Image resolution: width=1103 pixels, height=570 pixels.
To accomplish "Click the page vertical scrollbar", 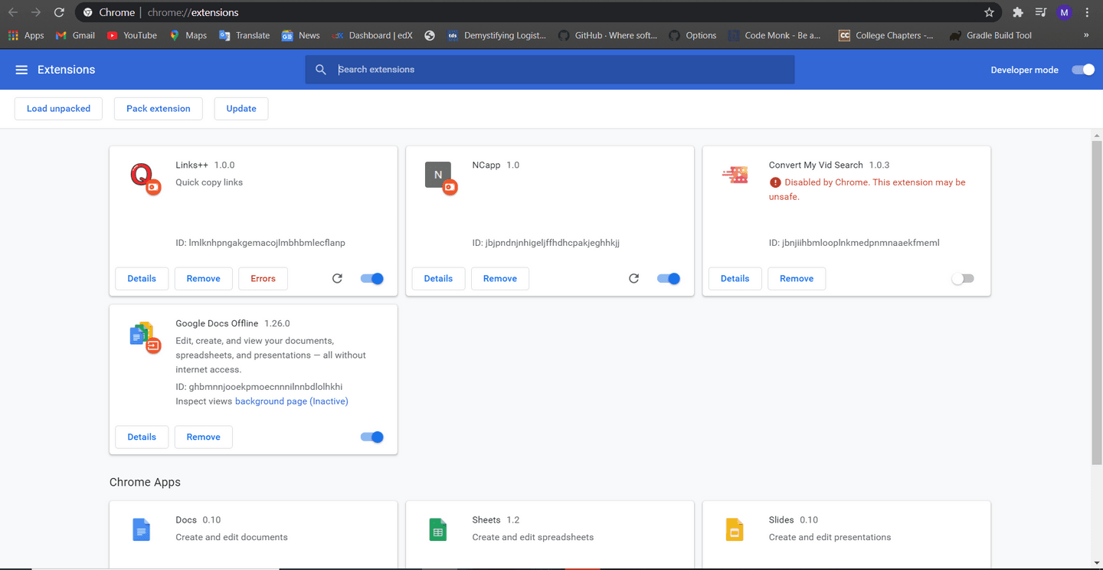I will 1097,303.
